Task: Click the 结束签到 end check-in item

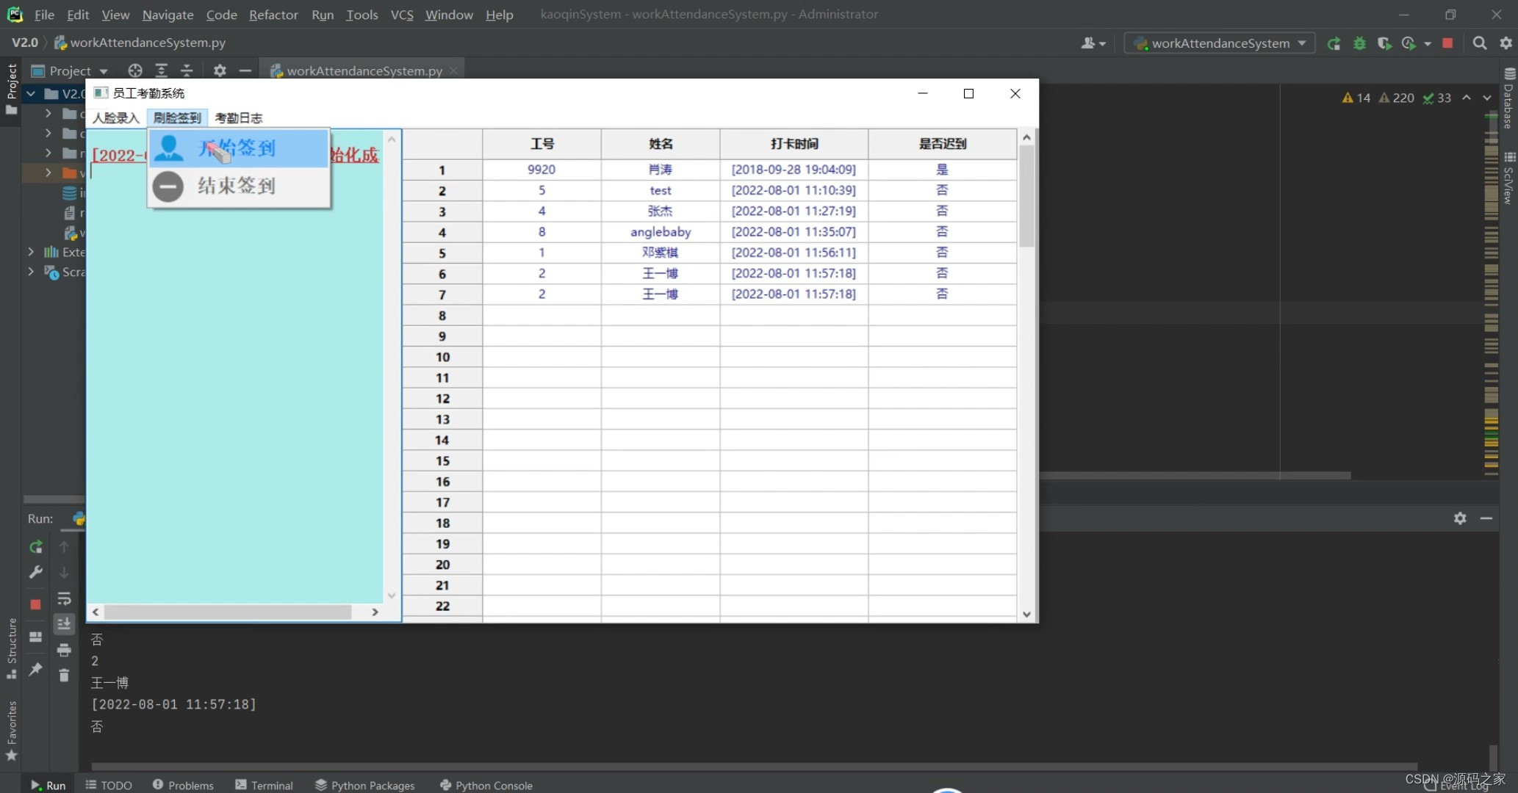Action: (237, 186)
